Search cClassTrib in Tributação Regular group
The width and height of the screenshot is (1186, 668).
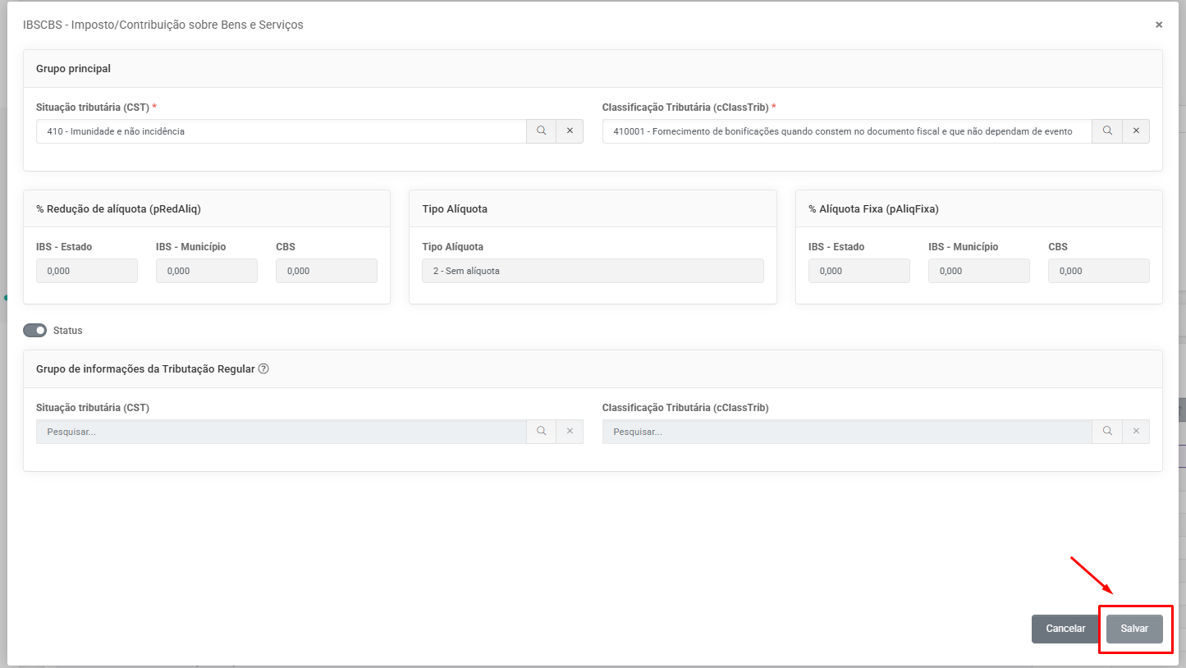coord(1107,432)
